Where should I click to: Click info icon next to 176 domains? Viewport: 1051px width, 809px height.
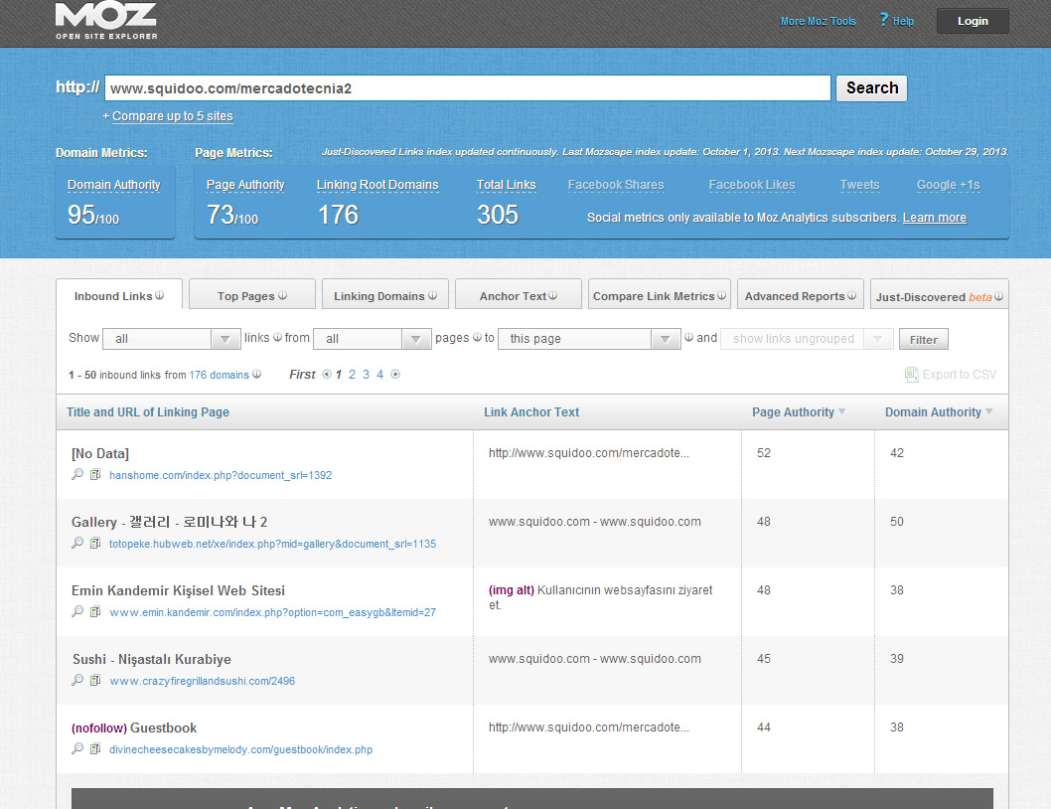[x=257, y=375]
